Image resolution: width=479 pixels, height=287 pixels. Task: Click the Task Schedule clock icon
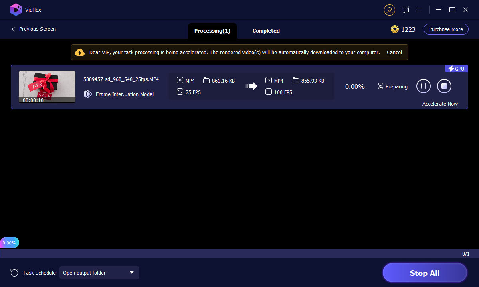14,273
